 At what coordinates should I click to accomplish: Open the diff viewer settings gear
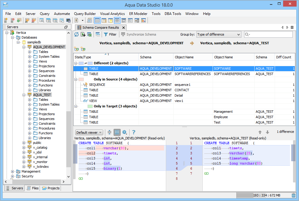coord(124,132)
